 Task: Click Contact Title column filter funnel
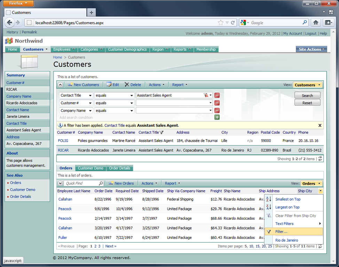(x=161, y=132)
